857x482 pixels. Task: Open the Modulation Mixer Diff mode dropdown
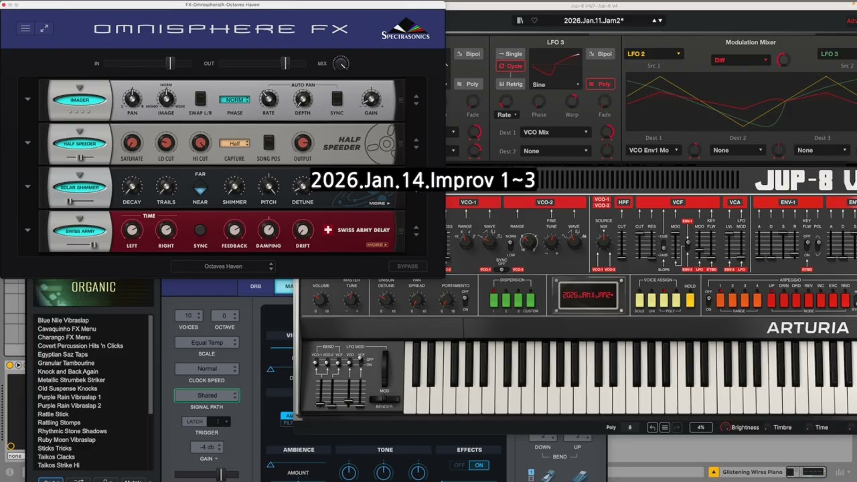coord(741,60)
